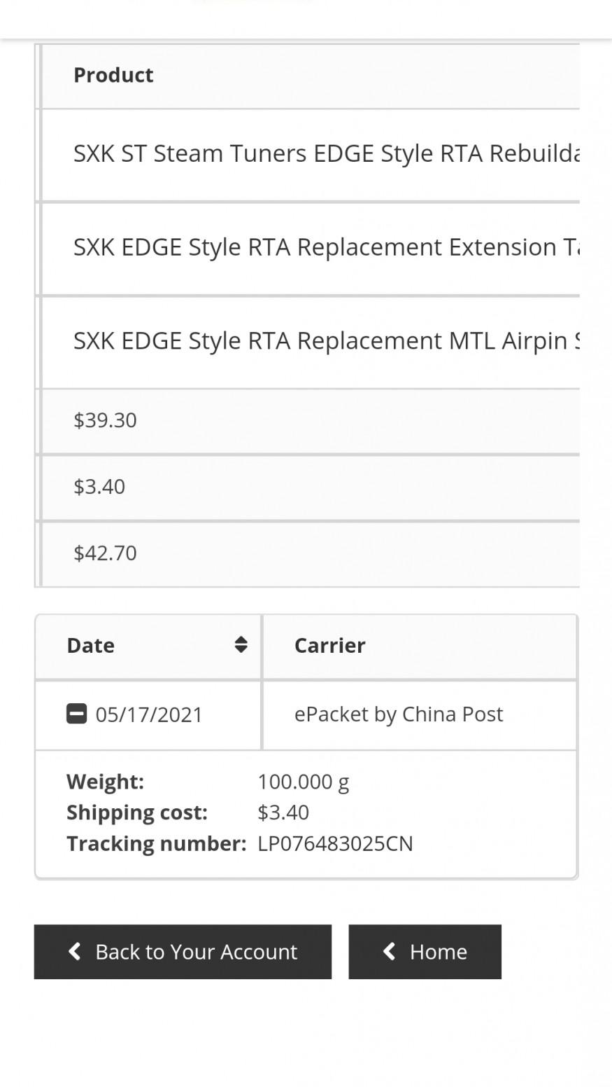Select the Date column header text
612x1087 pixels.
[91, 645]
